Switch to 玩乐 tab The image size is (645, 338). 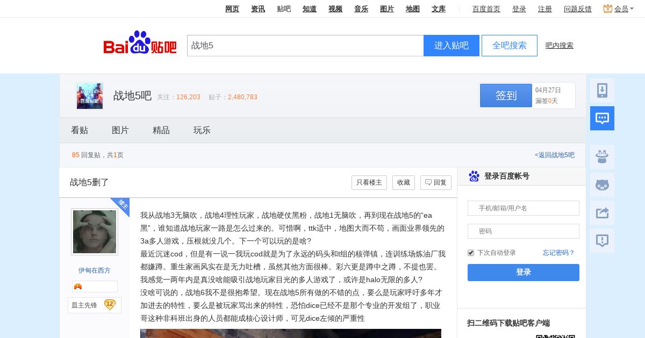tap(202, 130)
